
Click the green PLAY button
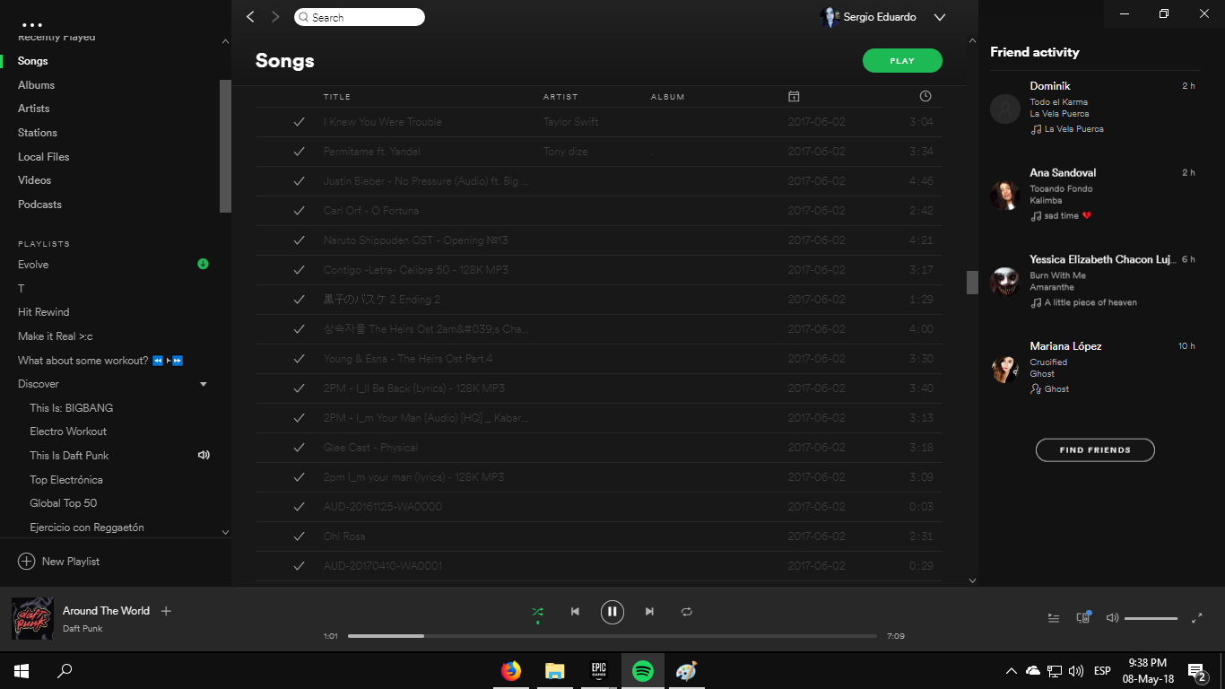click(902, 61)
